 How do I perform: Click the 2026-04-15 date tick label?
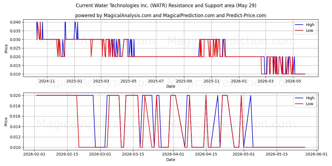(x=206, y=154)
